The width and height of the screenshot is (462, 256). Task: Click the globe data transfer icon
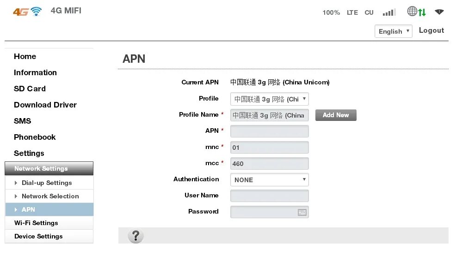tap(417, 12)
